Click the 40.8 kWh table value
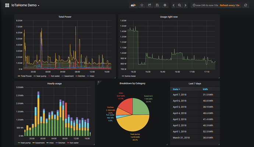 pyautogui.click(x=208, y=101)
